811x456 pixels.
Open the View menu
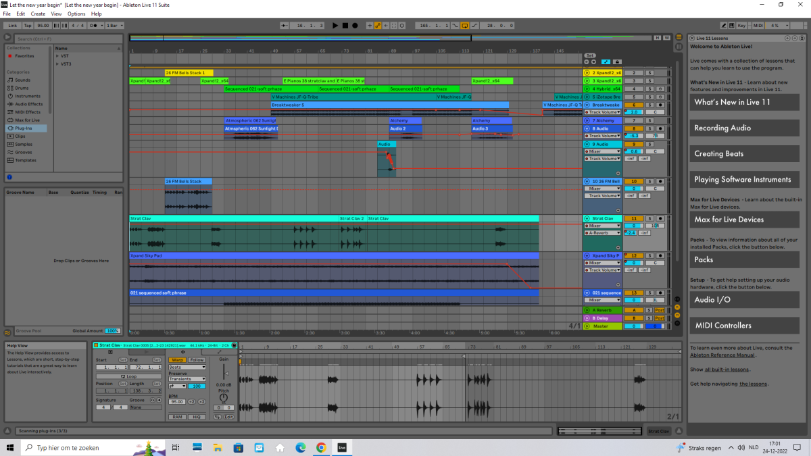click(56, 14)
